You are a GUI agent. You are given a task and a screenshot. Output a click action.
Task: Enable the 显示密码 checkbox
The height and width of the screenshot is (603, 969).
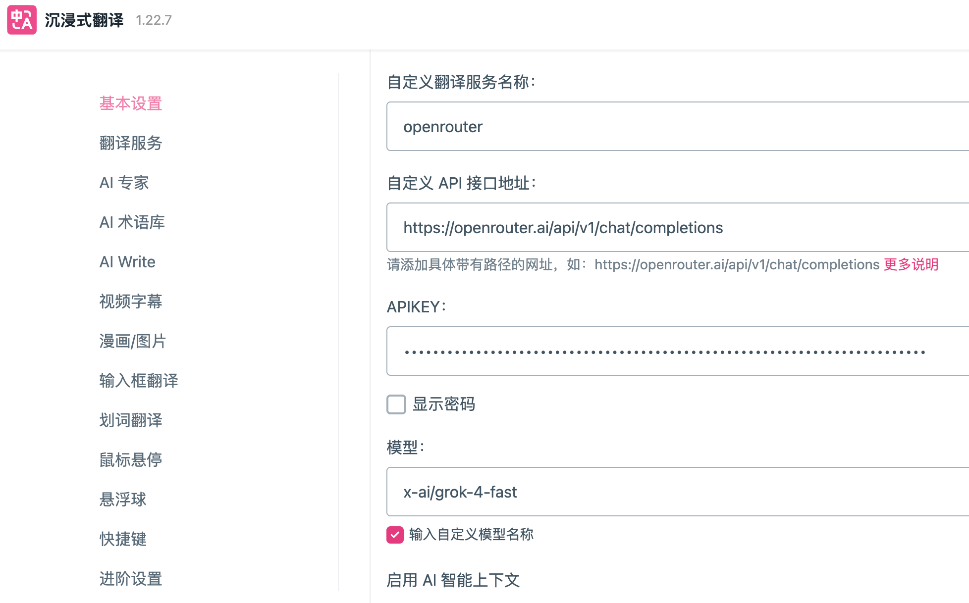(x=396, y=404)
